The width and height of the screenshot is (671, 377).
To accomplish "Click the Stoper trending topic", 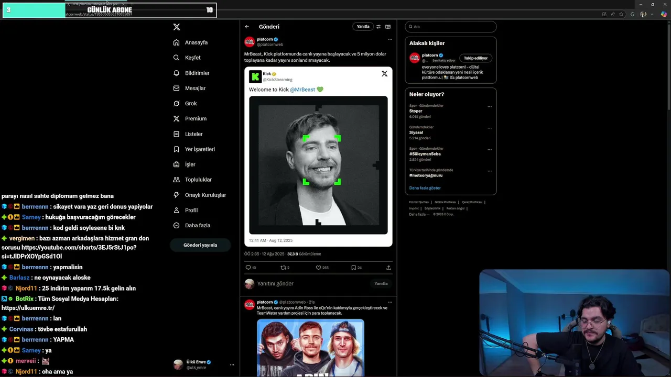I will [416, 111].
